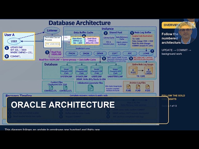
Task: Click the Data Dictionary Cache box
Action: click(122, 41)
